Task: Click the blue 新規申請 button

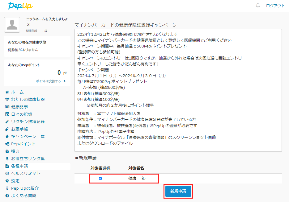Action: [178, 191]
